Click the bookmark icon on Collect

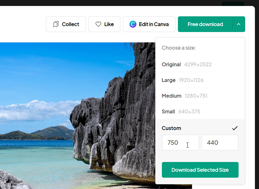[56, 24]
